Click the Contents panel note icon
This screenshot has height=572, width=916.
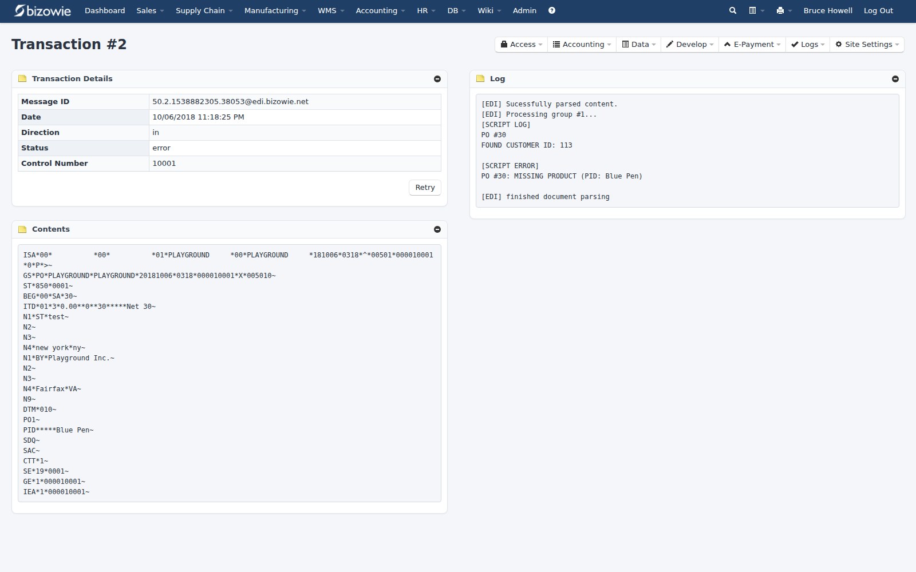coord(22,229)
